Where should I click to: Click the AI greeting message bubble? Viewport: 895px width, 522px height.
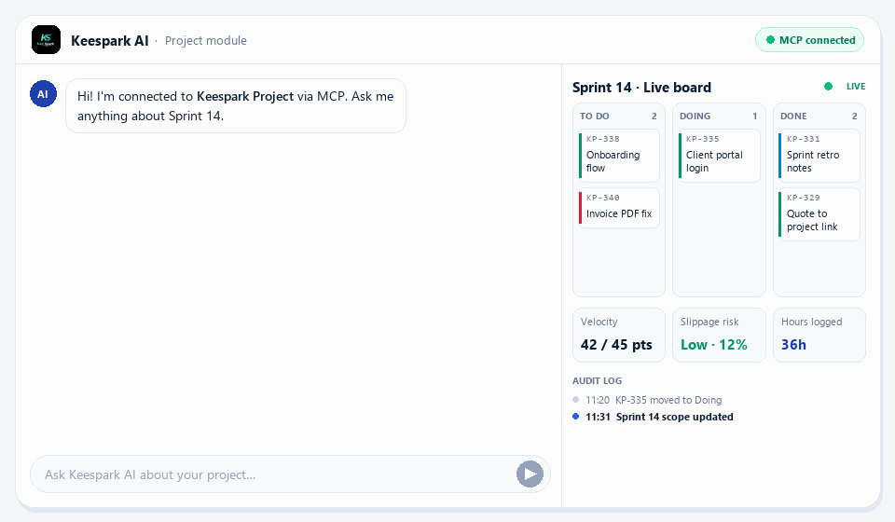[x=236, y=106]
